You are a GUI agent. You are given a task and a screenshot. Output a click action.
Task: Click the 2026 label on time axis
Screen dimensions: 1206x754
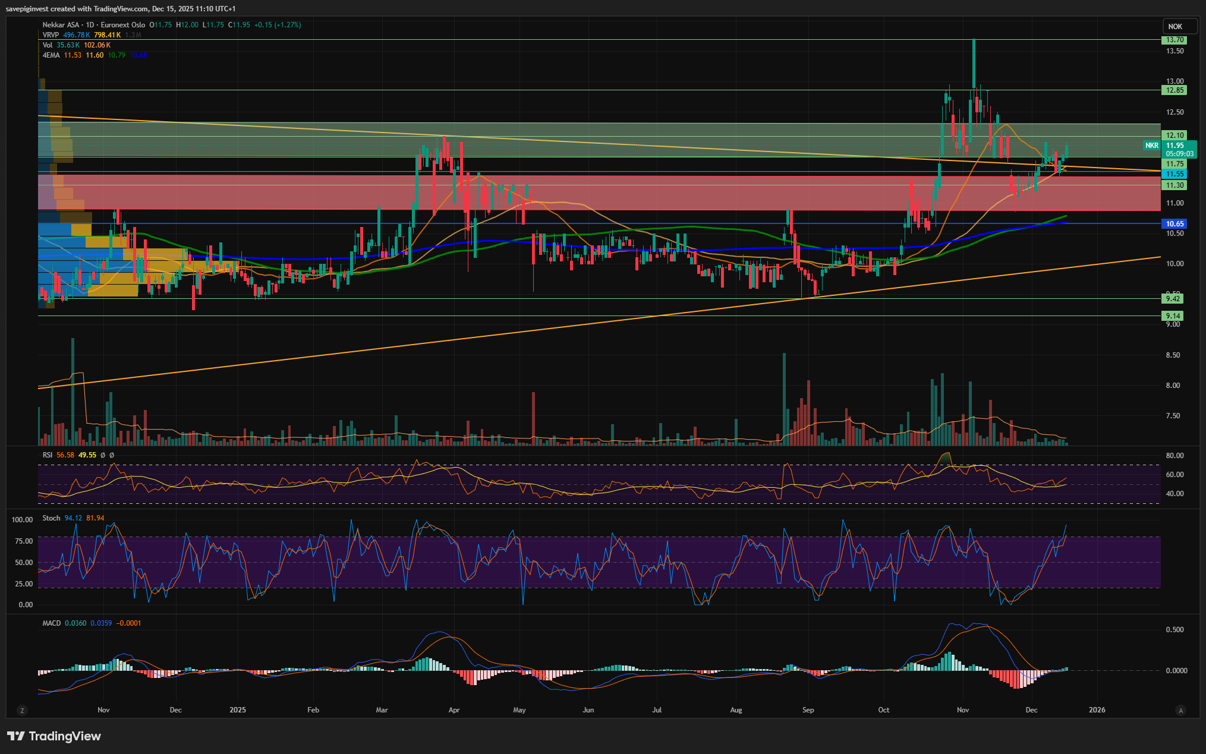[1097, 710]
